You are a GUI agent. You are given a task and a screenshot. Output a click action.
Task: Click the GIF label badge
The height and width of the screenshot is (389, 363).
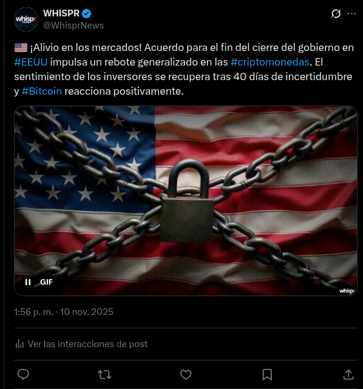46,282
